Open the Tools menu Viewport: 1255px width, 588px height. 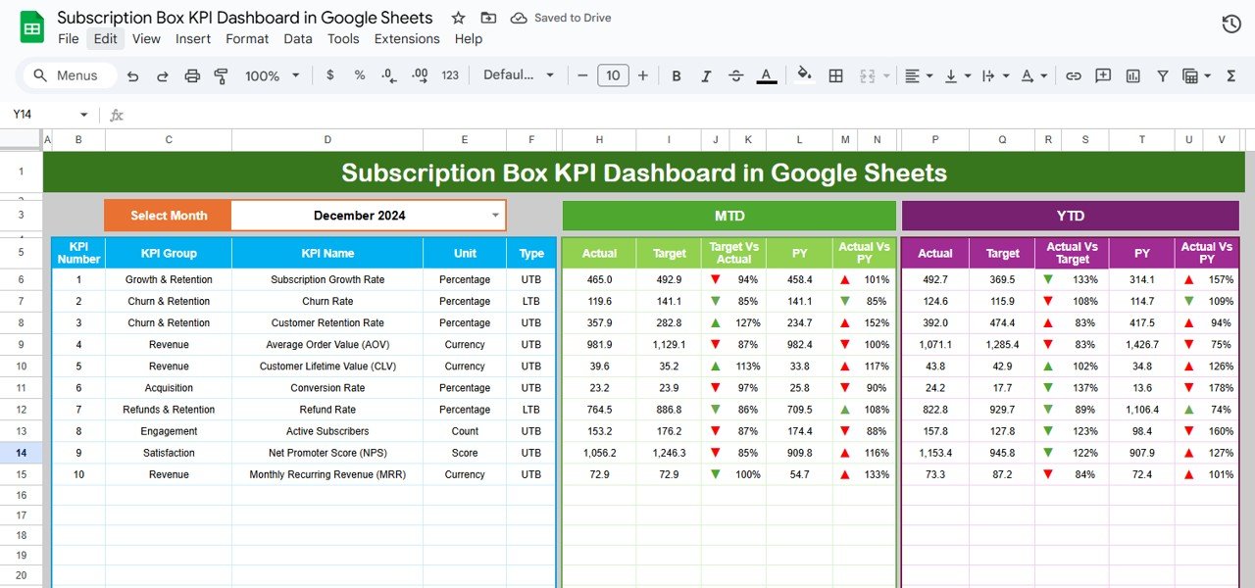343,39
